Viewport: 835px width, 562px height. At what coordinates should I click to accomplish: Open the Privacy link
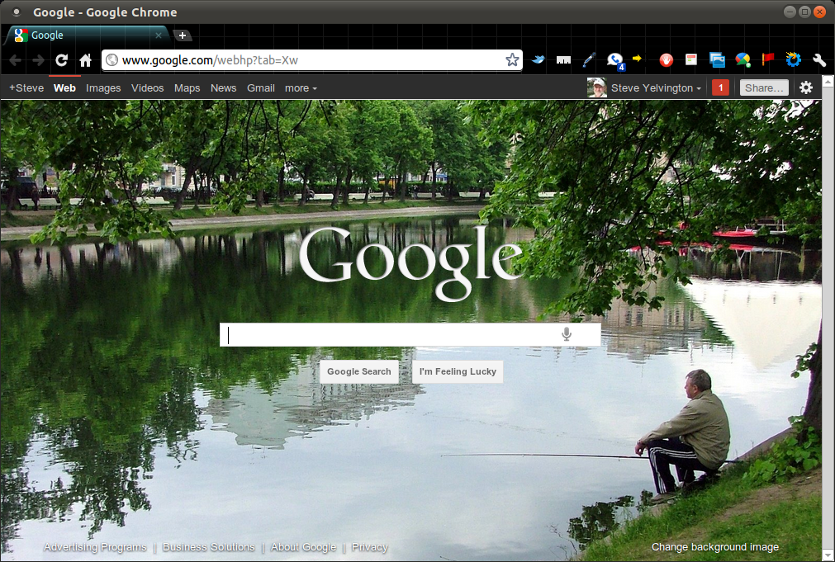point(369,546)
